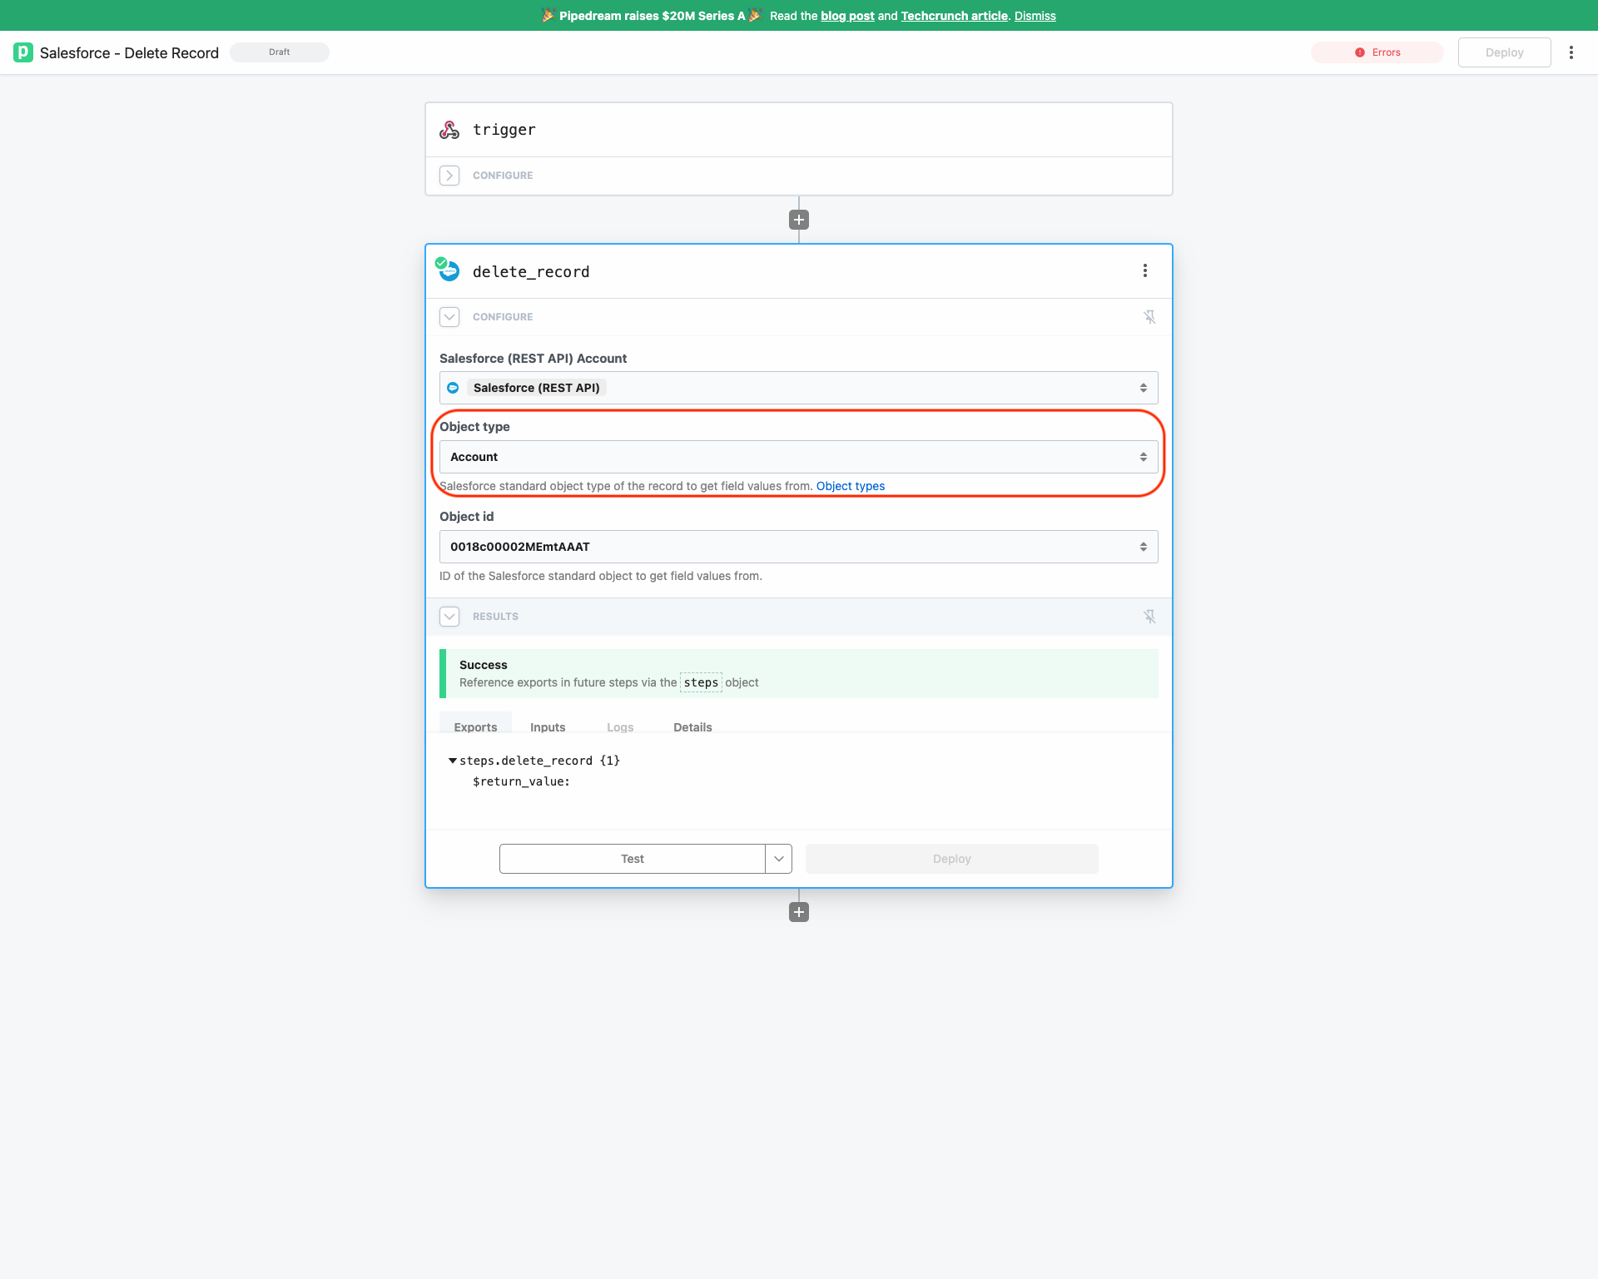Screen dimensions: 1598x1279
Task: Click the Test button
Action: click(632, 858)
